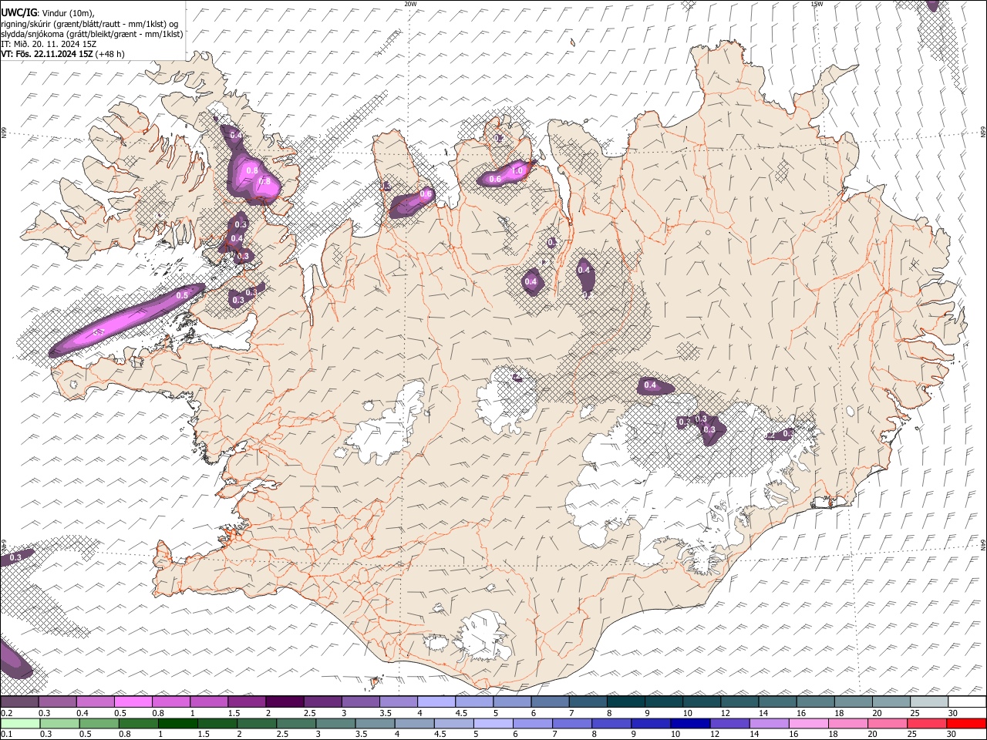Click the bright red lower swatch after 30
This screenshot has width=987, height=740.
tap(965, 724)
